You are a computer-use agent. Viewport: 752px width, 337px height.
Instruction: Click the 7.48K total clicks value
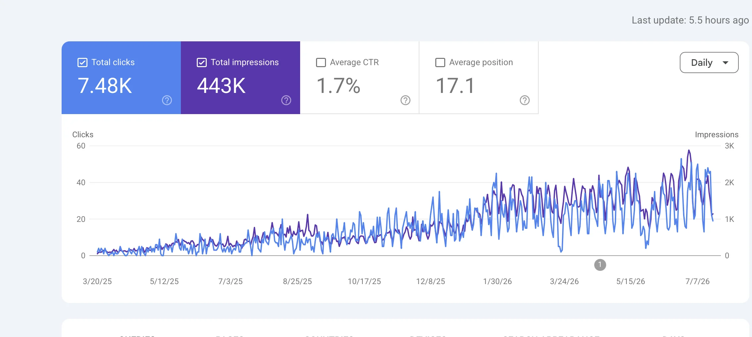click(x=105, y=86)
